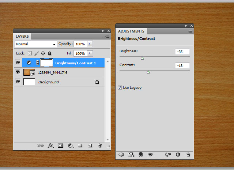Click the Contrast value field
This screenshot has width=234, height=170.
click(182, 66)
